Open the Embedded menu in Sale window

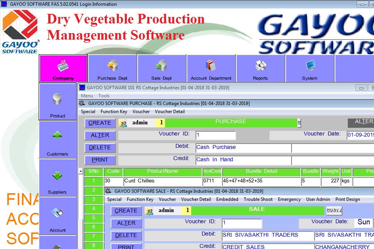227,199
